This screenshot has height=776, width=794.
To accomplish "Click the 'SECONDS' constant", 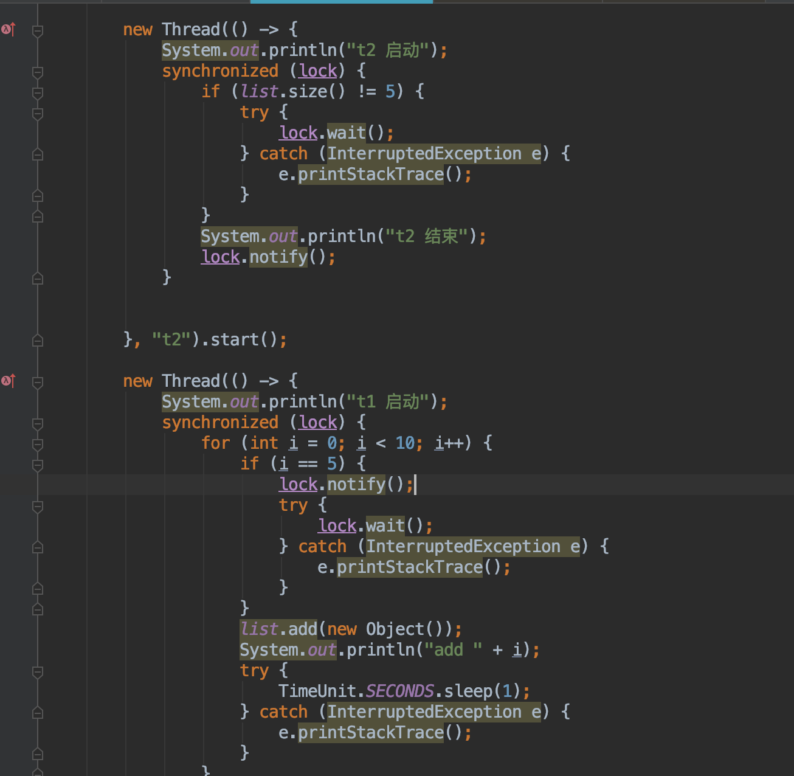I will coord(400,691).
